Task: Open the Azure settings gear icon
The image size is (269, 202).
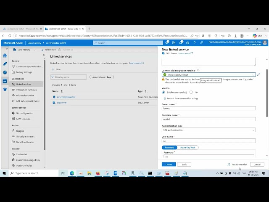Action: click(188, 43)
